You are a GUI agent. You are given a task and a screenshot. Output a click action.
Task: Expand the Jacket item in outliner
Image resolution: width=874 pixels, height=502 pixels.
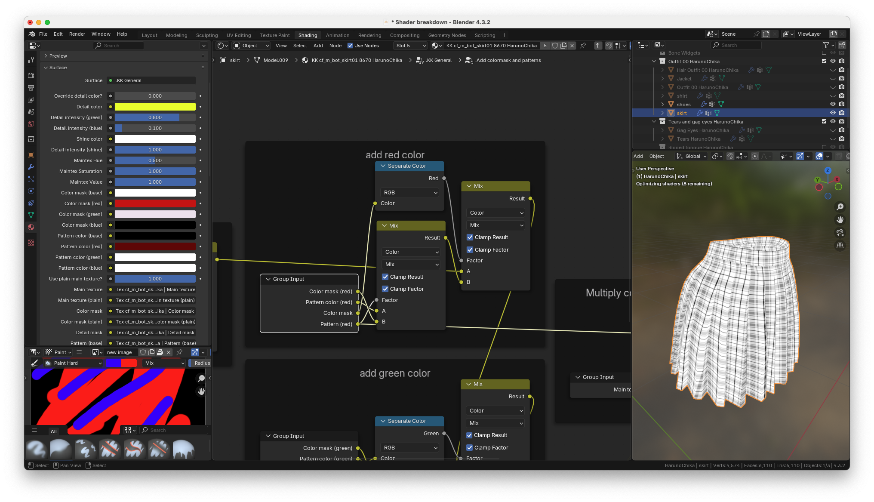click(x=662, y=79)
